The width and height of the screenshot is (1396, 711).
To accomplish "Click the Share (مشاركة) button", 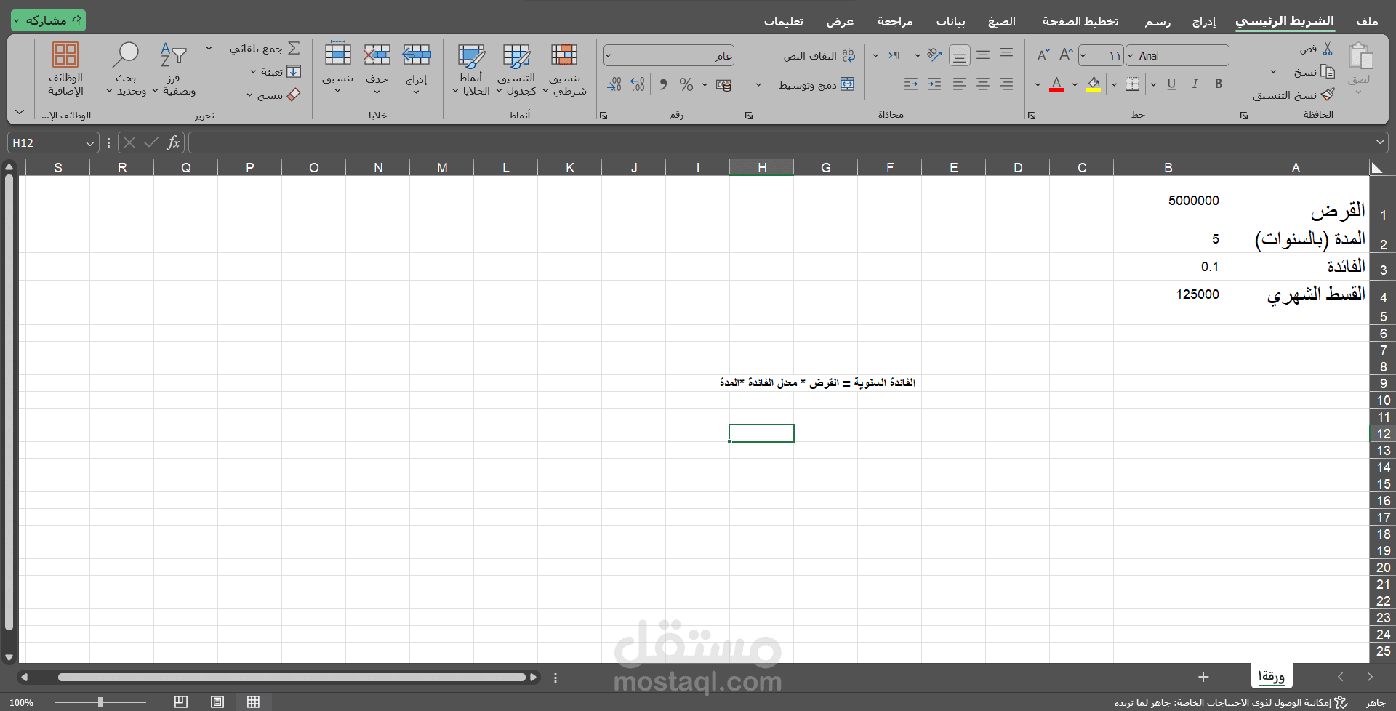I will tap(48, 20).
